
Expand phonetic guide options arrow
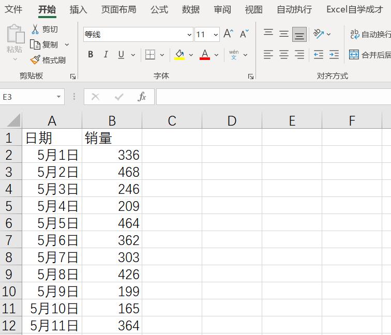(245, 55)
